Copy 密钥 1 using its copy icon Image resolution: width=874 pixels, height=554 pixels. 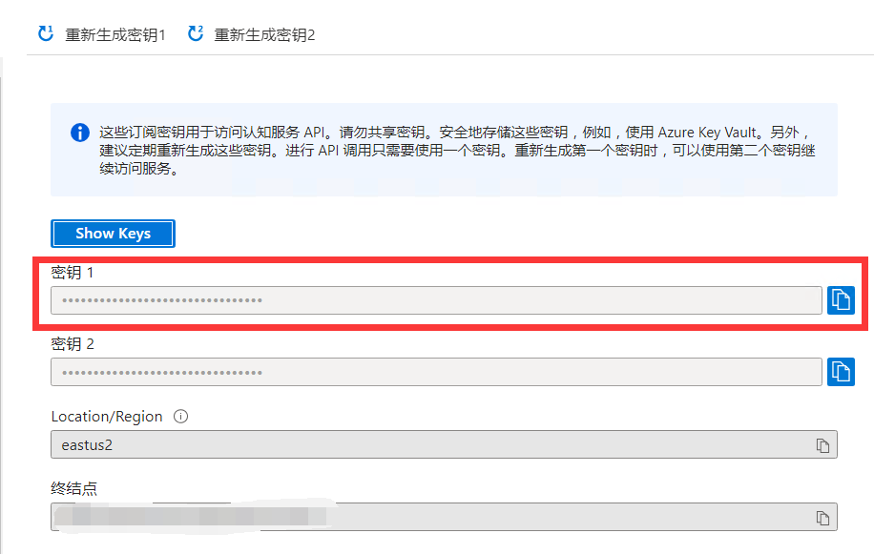click(841, 299)
